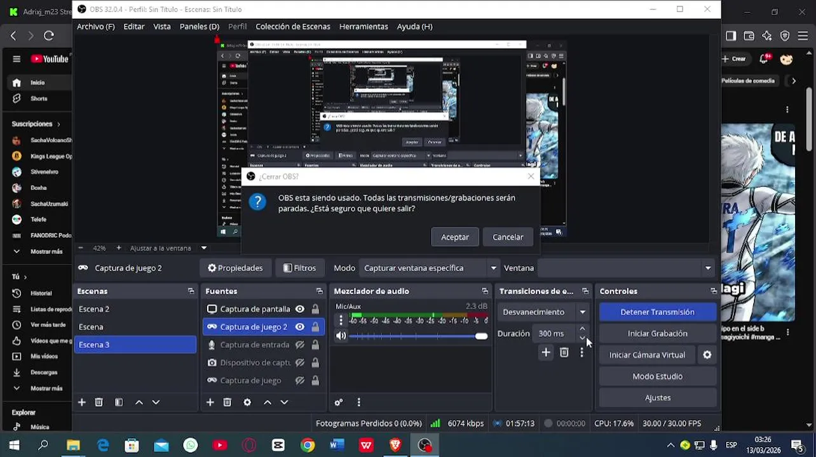Image resolution: width=816 pixels, height=457 pixels.
Task: Delete selected scene with trash icon
Action: pyautogui.click(x=99, y=402)
